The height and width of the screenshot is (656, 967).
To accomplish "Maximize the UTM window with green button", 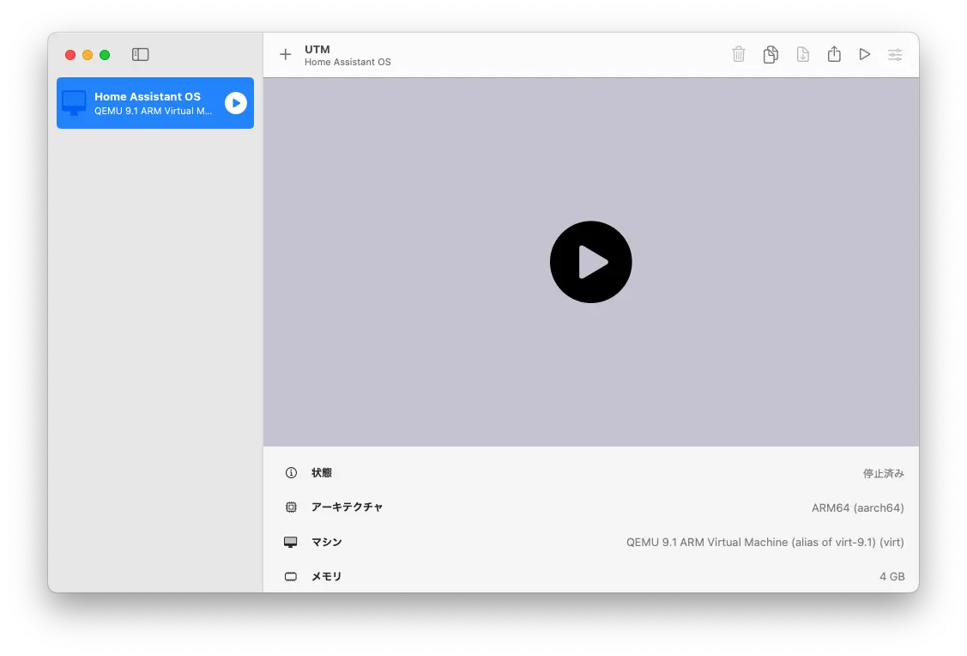I will pos(105,55).
